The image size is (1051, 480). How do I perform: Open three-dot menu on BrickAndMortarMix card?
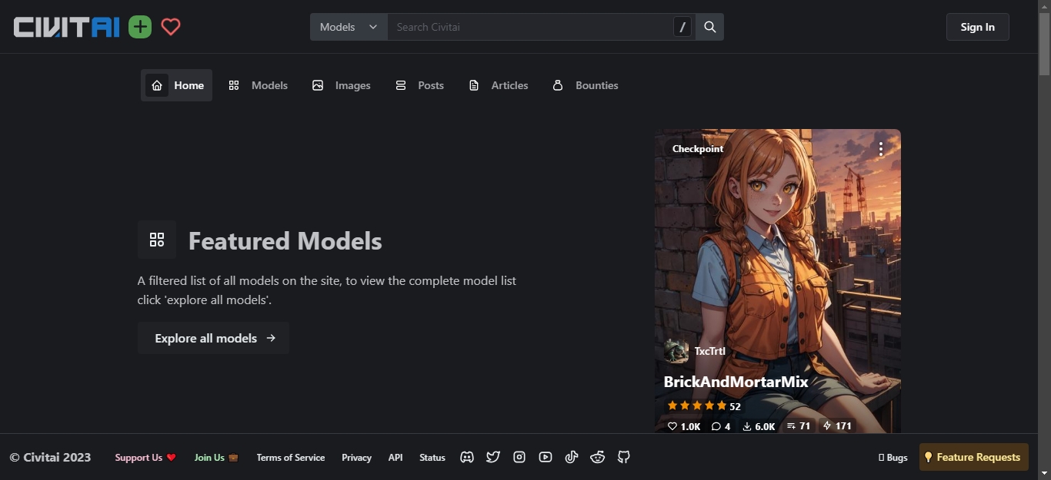(881, 149)
